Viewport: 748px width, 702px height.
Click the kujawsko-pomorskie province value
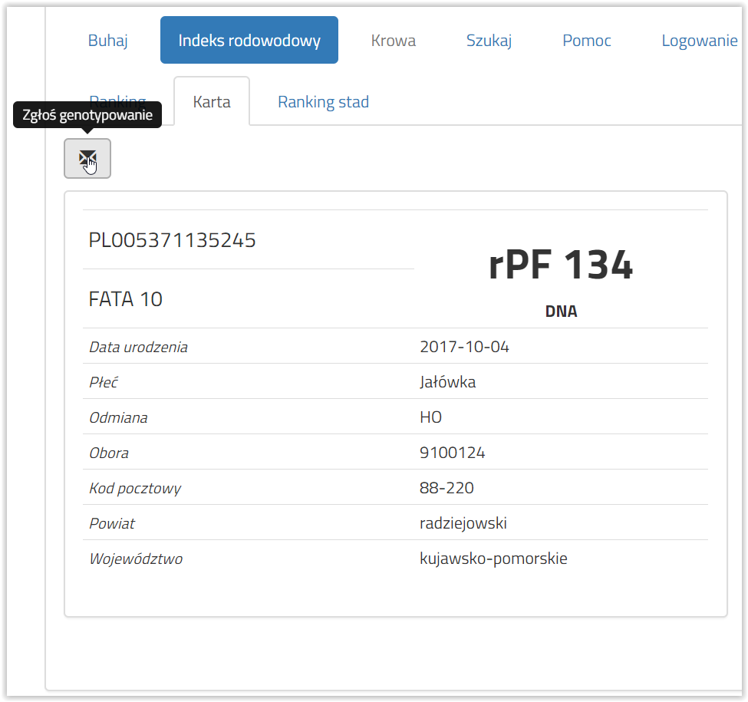493,559
